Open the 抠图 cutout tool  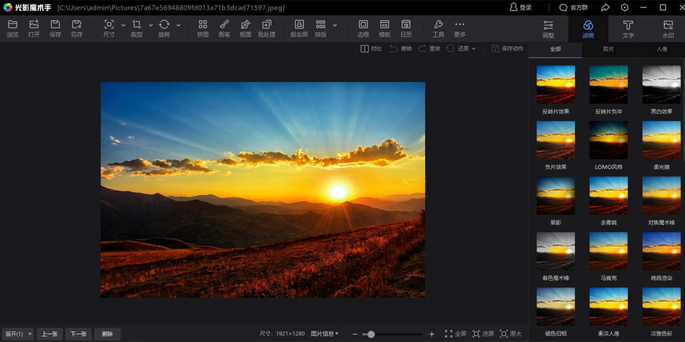tap(245, 28)
